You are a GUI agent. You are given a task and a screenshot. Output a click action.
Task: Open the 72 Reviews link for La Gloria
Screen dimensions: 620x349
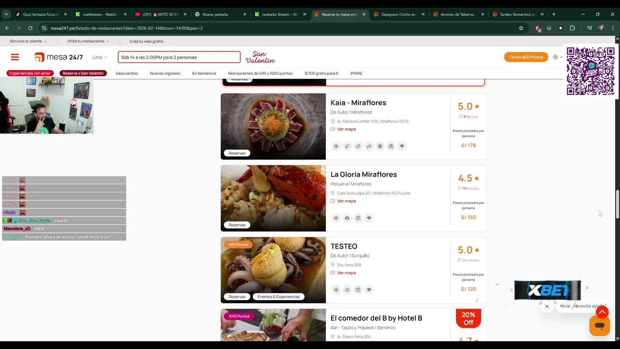point(468,189)
